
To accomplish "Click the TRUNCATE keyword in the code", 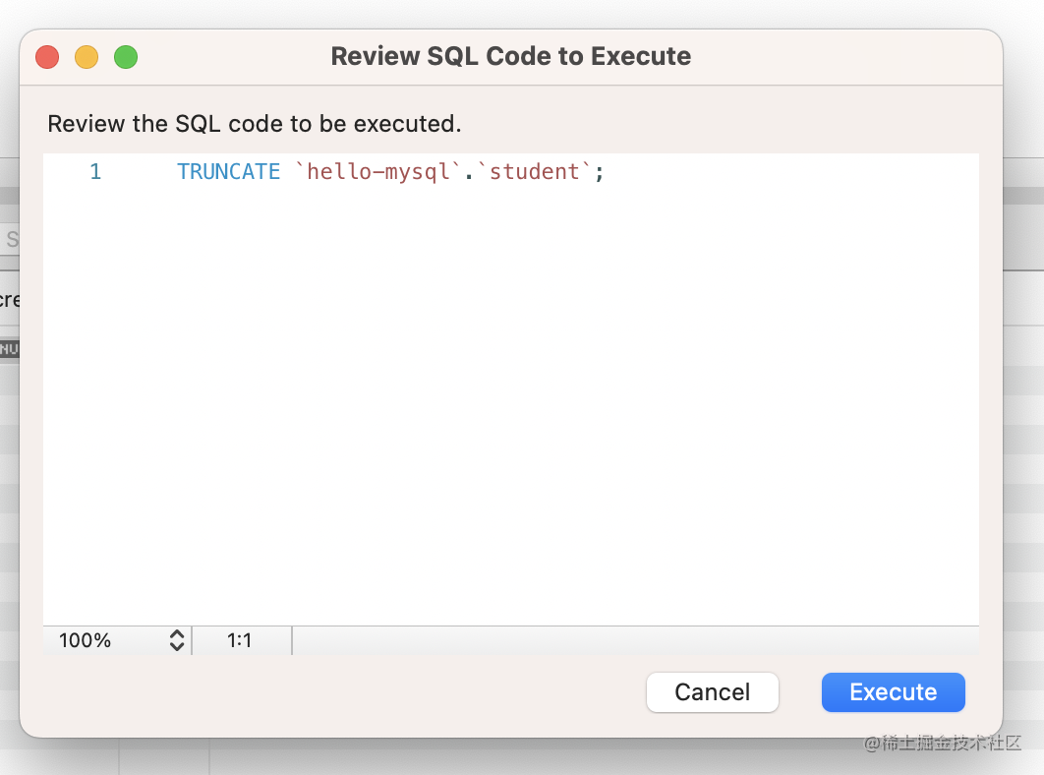I will (x=228, y=172).
